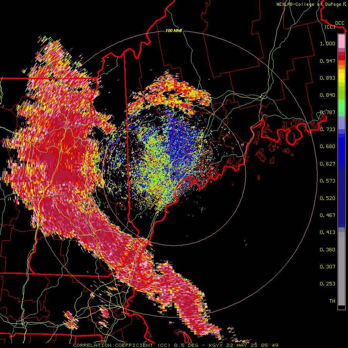The width and height of the screenshot is (348, 348).
Task: Click the DCC product label
Action: tap(339, 23)
